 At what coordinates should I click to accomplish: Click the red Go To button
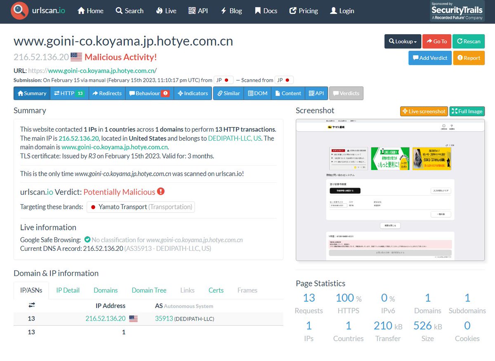(436, 41)
